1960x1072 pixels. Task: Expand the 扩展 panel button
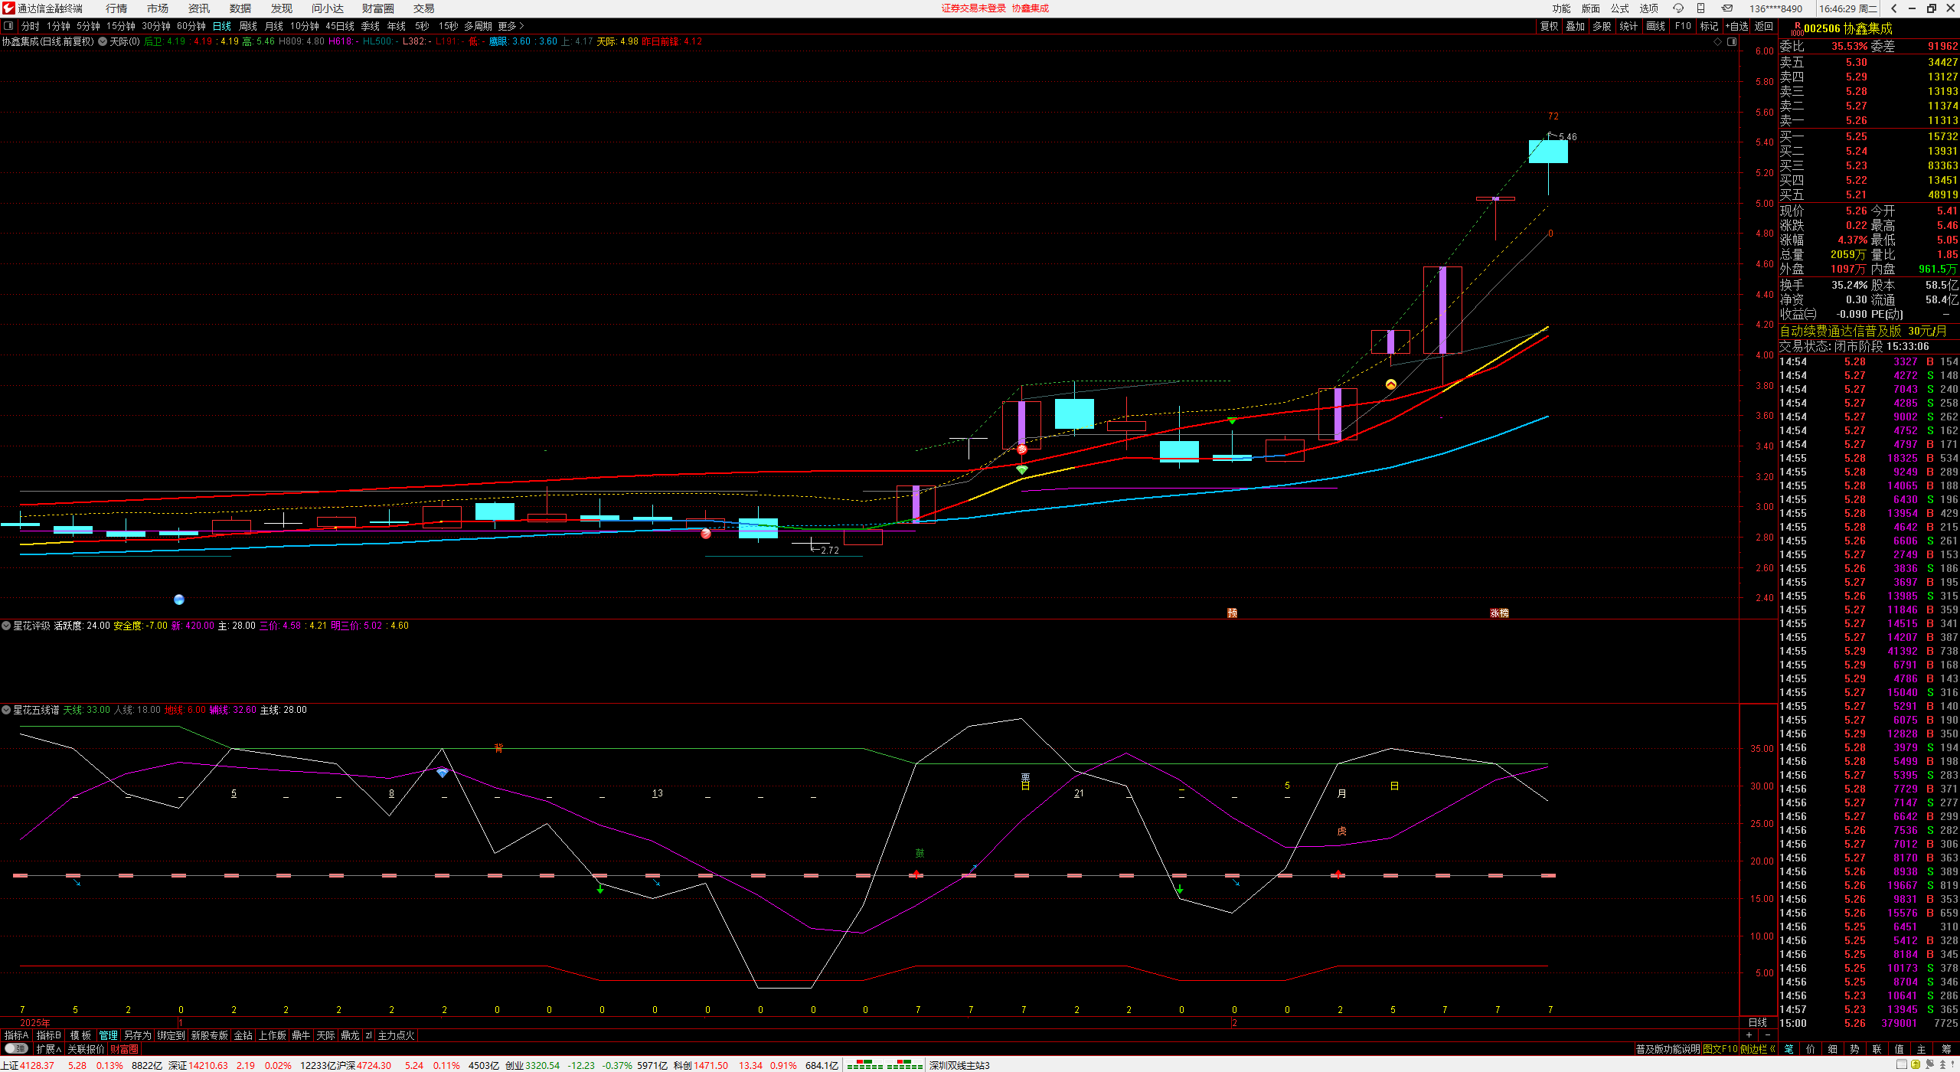click(48, 1049)
